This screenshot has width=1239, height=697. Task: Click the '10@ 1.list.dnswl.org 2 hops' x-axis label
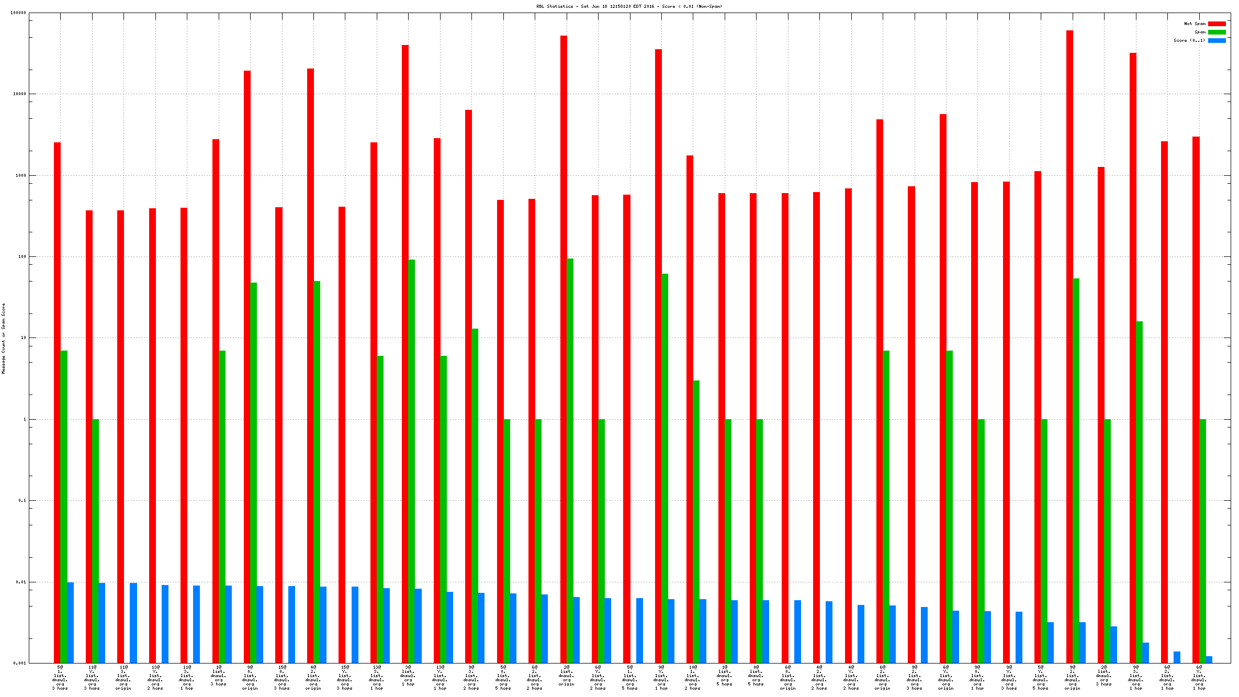pos(693,678)
